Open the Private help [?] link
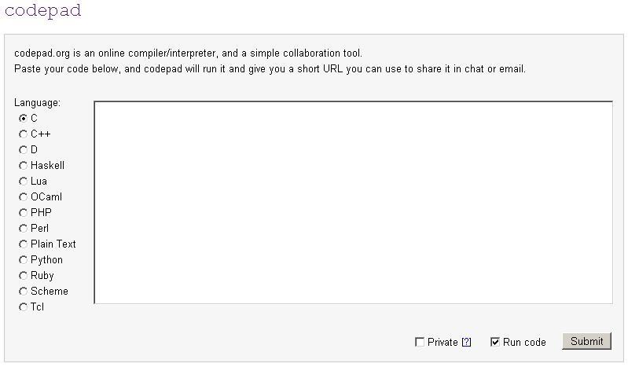628x367 pixels. [x=466, y=342]
